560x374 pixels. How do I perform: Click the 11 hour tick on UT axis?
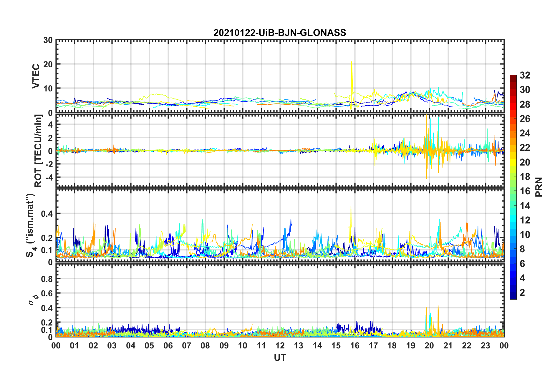point(261,345)
